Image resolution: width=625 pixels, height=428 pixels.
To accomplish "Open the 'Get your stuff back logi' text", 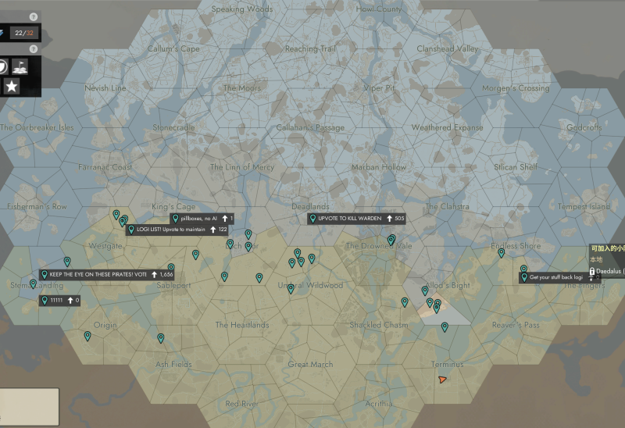I will (x=556, y=277).
